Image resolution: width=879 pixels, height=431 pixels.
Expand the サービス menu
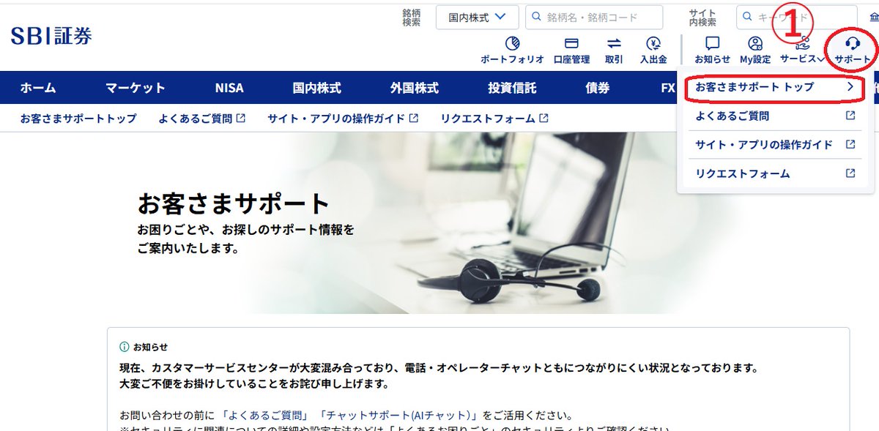(803, 50)
